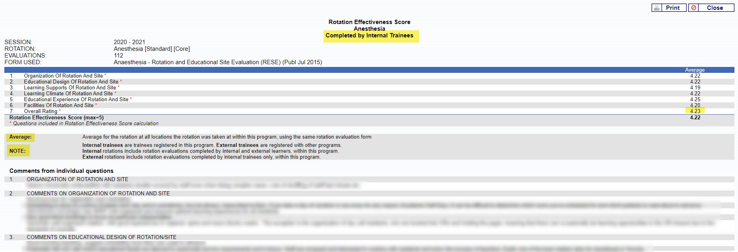Select 'Educational Experience Of Rotation And Site' row
This screenshot has width=738, height=252.
pyautogui.click(x=76, y=100)
